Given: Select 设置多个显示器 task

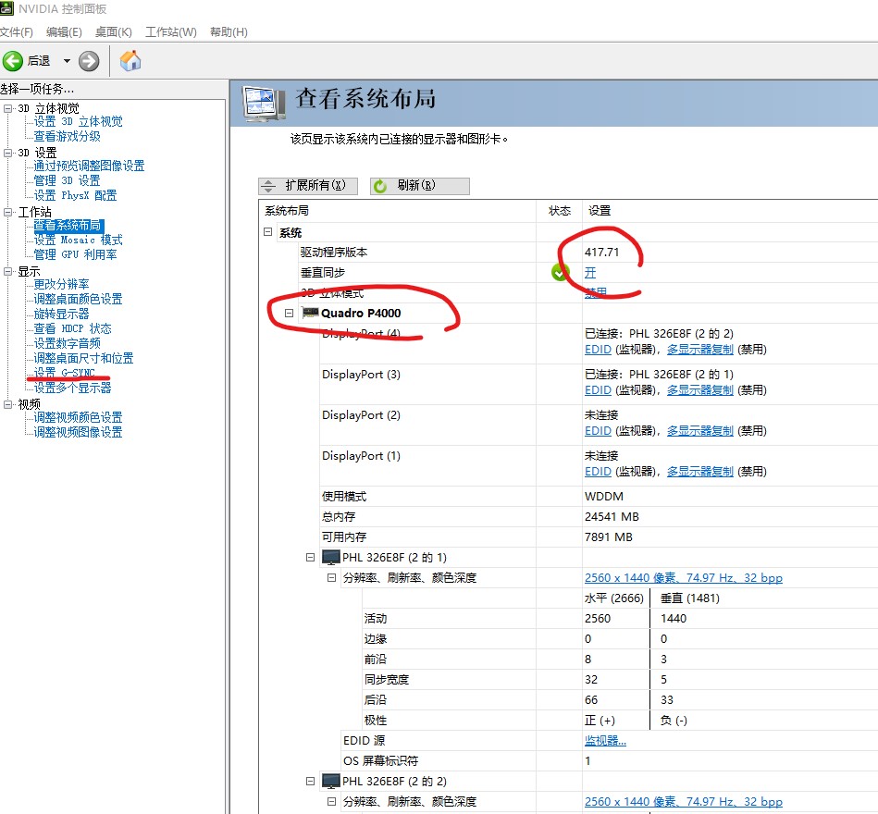Looking at the screenshot, I should click(x=72, y=388).
